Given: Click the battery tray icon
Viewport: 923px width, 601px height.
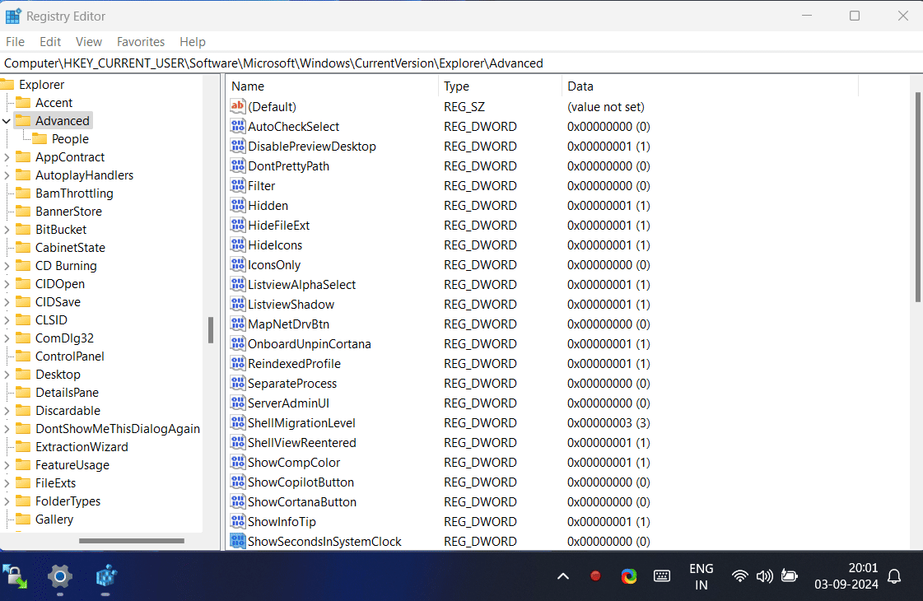Looking at the screenshot, I should coord(789,576).
